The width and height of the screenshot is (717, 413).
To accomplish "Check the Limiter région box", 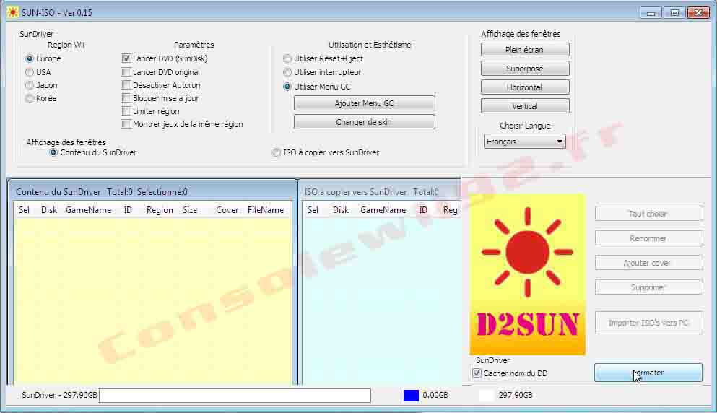I will tap(126, 111).
